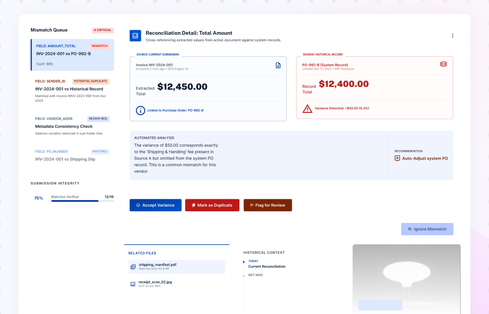Image resolution: width=489 pixels, height=314 pixels.
Task: Click the Mismatch Queue heading
Action: coord(49,30)
